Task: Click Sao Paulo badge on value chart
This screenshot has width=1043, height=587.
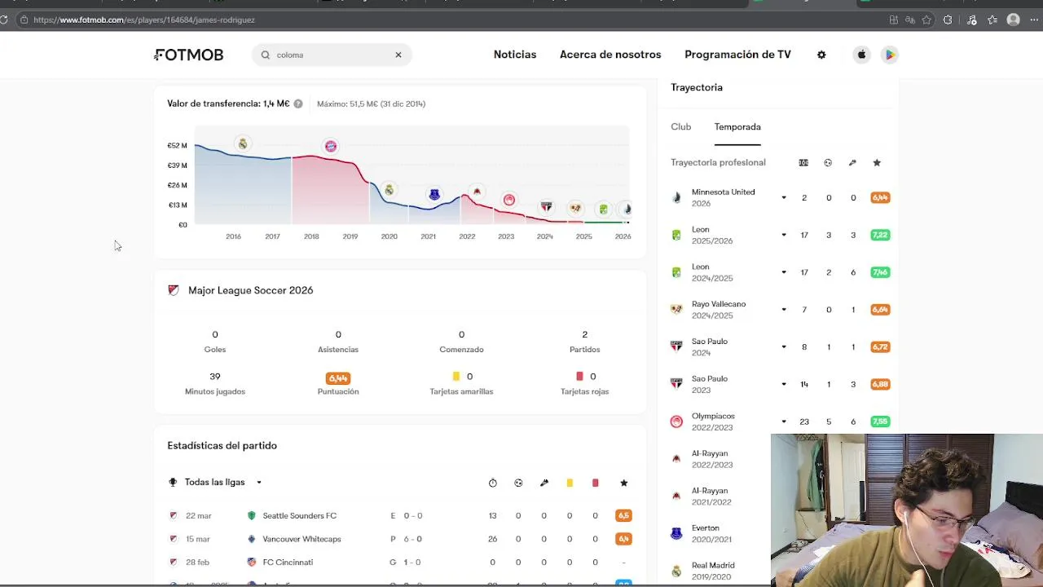Action: pyautogui.click(x=547, y=207)
